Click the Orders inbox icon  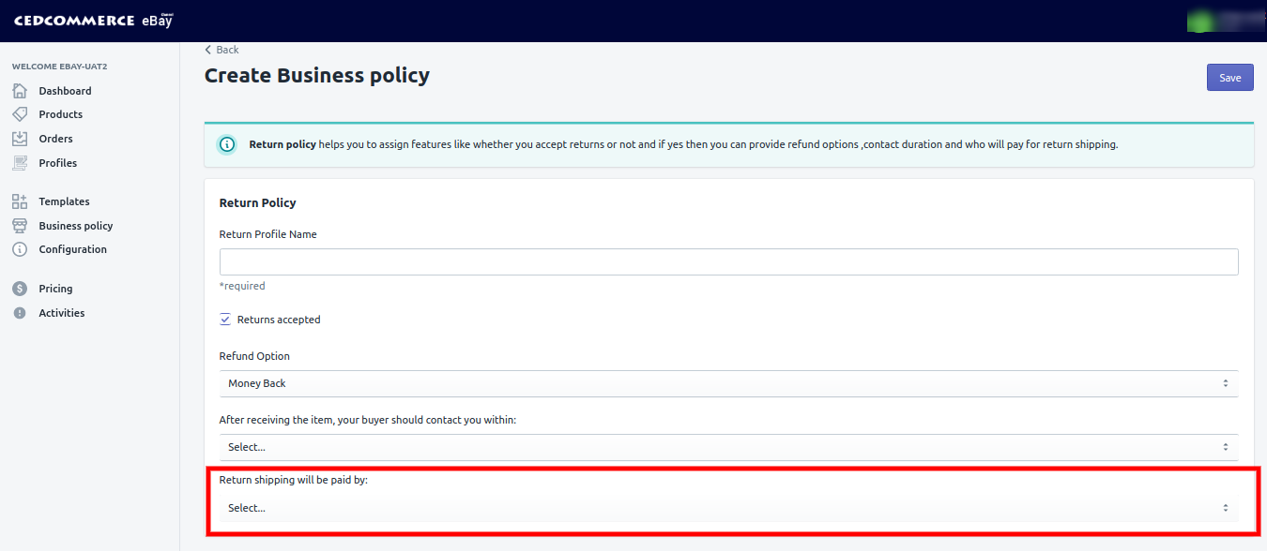pos(20,139)
